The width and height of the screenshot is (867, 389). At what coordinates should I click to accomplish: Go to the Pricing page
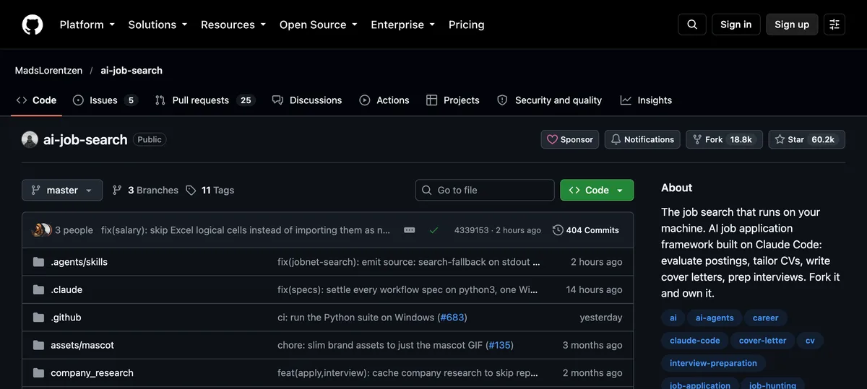[467, 25]
